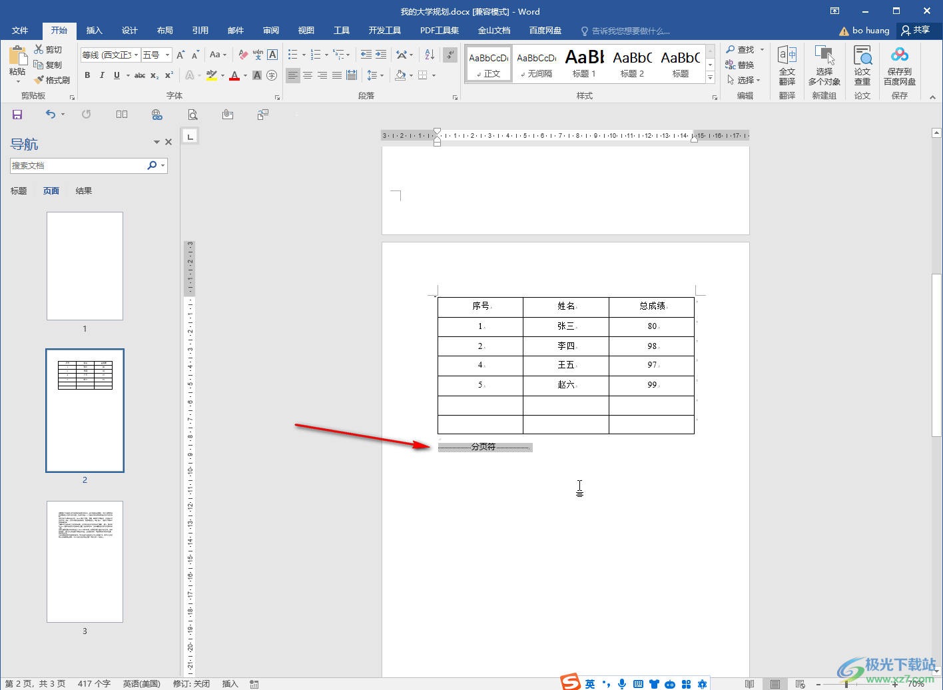
Task: Switch to the Layout (布局) tab
Action: (165, 31)
